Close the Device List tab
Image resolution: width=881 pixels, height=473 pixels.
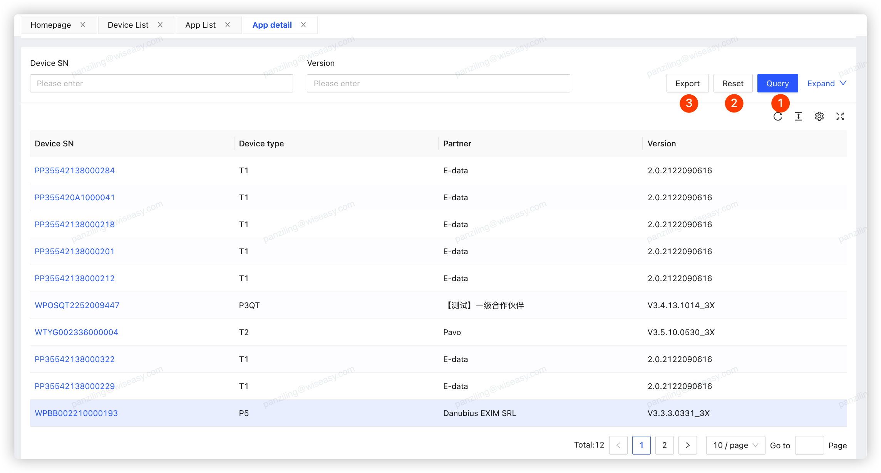[x=160, y=24]
